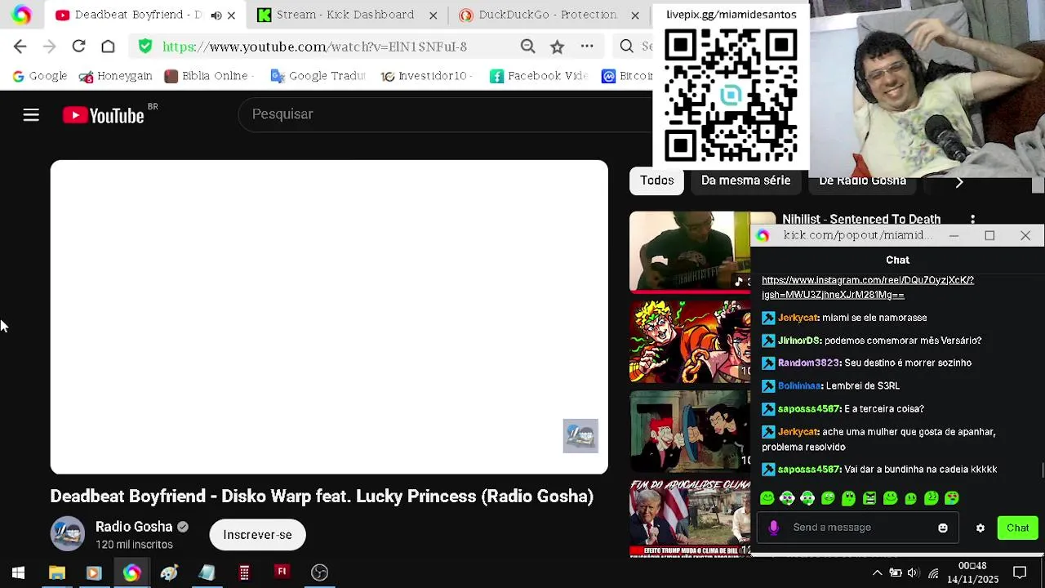Reload the current page
Image resolution: width=1045 pixels, height=588 pixels.
[x=78, y=47]
